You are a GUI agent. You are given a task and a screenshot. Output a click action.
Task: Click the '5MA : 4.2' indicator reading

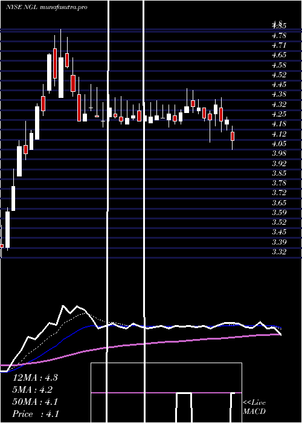(x=33, y=390)
